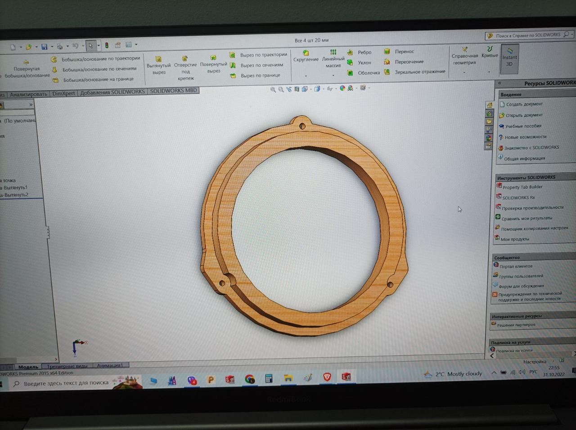Switch to the DimXpert tab
Viewport: 576px width, 430px height.
coord(63,93)
